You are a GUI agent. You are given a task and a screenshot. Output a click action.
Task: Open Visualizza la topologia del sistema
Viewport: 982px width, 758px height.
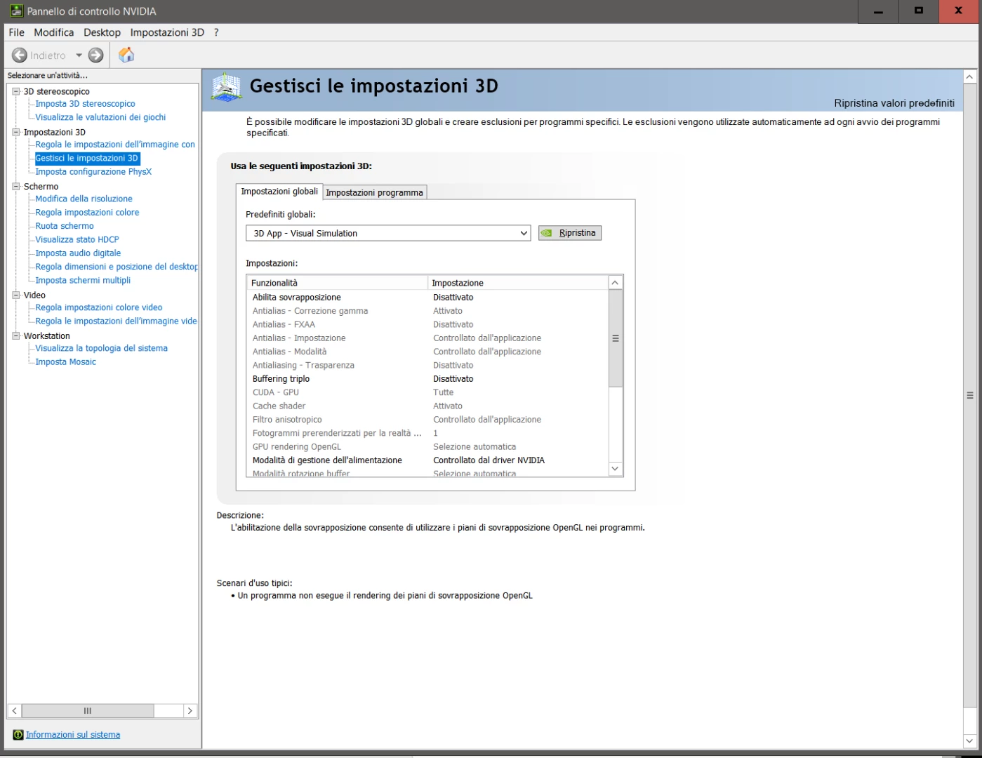[x=101, y=348]
